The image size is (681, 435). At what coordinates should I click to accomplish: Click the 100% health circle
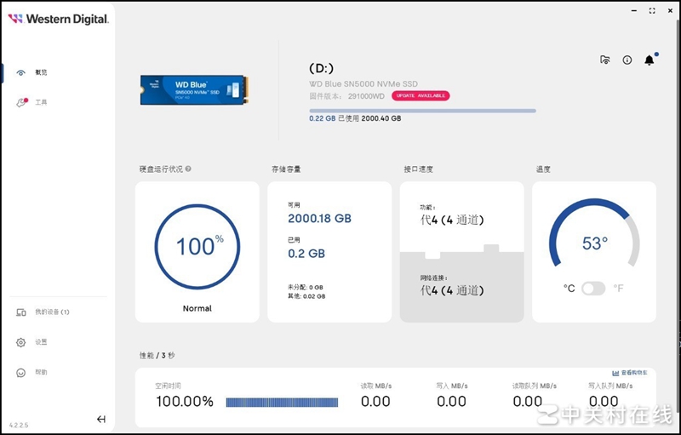click(x=197, y=247)
